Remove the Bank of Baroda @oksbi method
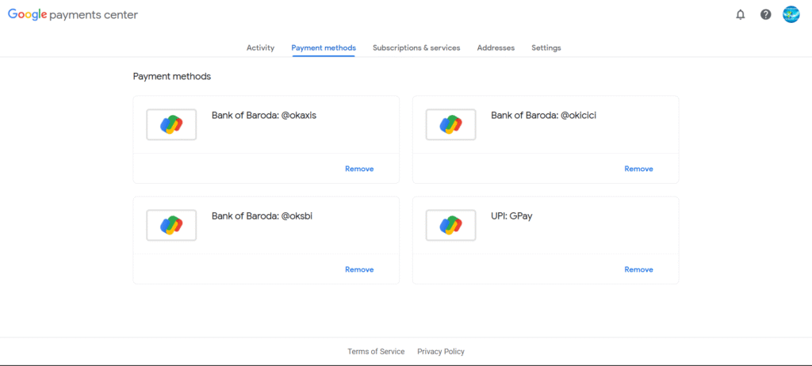The width and height of the screenshot is (812, 366). click(x=359, y=269)
